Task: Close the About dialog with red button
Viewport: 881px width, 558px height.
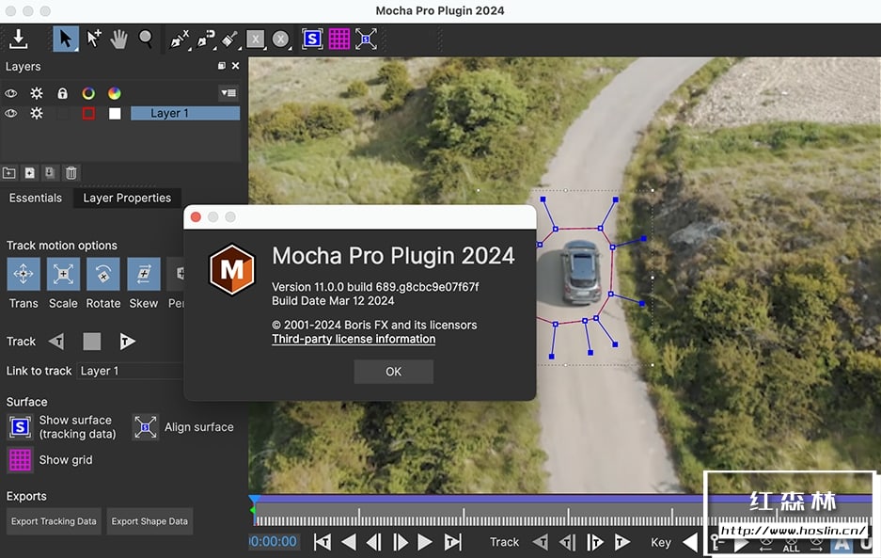Action: click(196, 217)
